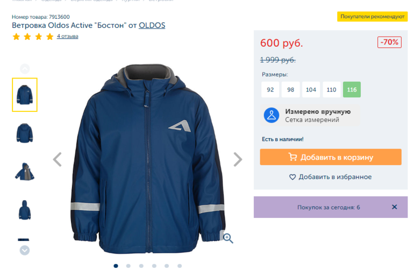Select size 98
This screenshot has height=276, width=414.
290,90
